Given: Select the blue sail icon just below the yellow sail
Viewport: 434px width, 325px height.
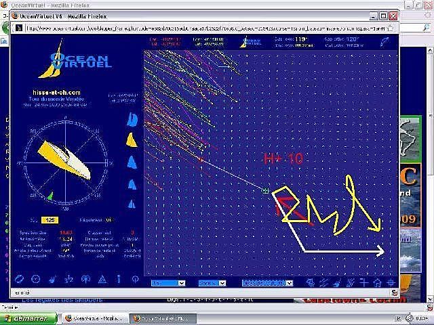Looking at the screenshot, I should (x=132, y=162).
